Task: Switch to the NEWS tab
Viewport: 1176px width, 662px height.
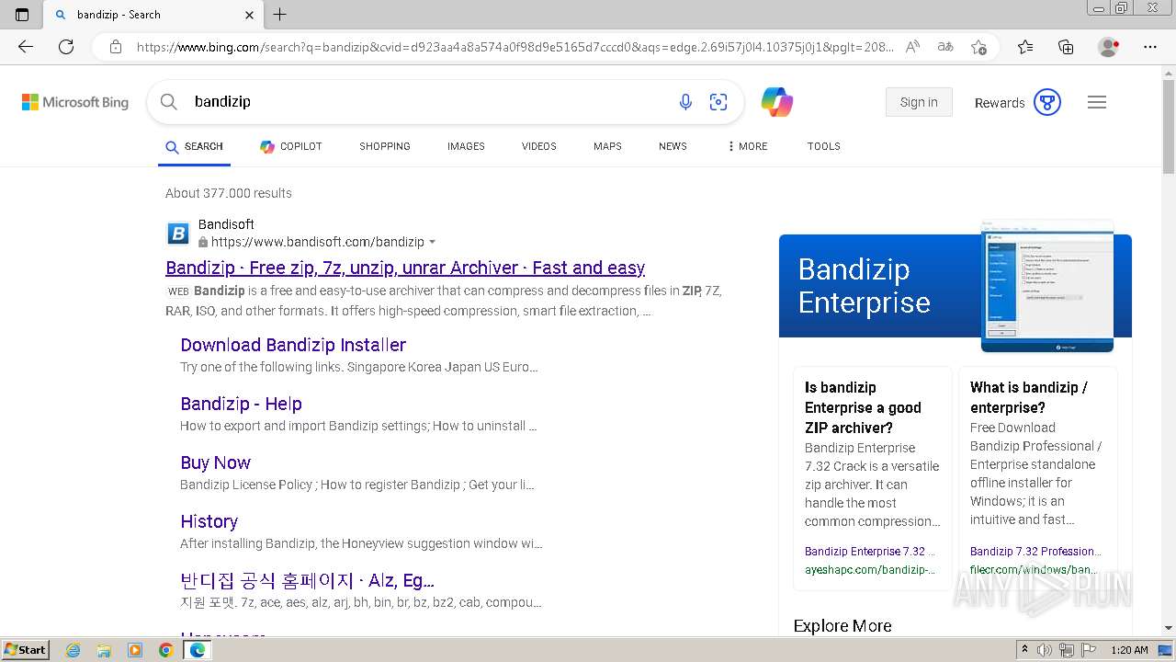Action: click(x=673, y=146)
